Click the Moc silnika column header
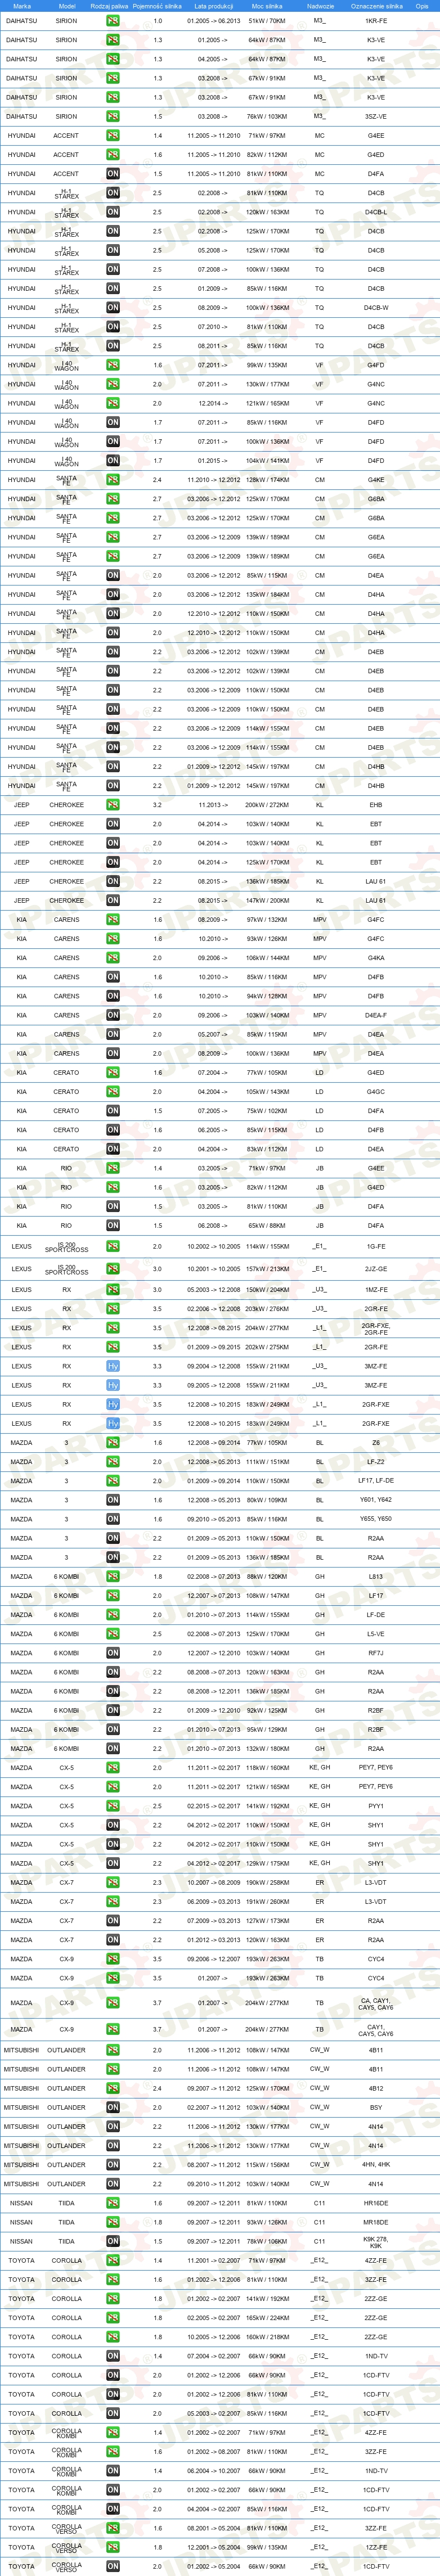This screenshot has height=2576, width=440. point(267,6)
